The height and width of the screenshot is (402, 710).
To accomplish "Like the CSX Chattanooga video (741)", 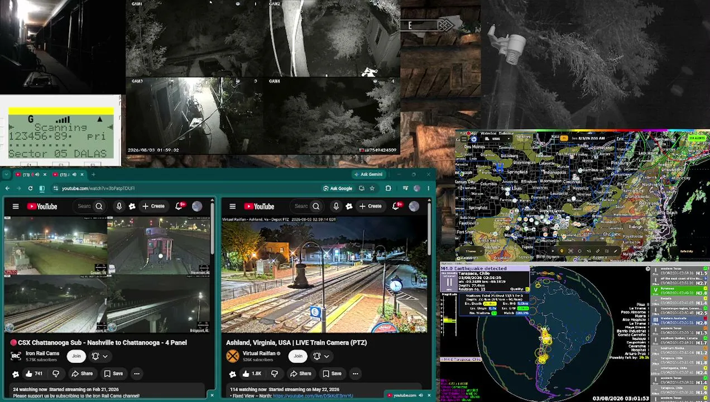I will (x=33, y=374).
